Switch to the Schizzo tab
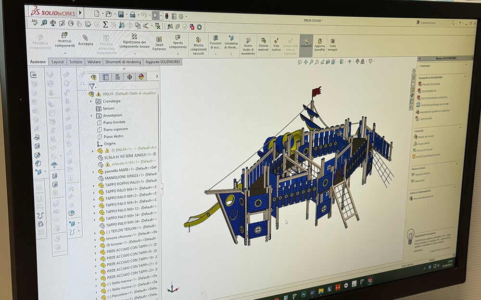 (76, 62)
